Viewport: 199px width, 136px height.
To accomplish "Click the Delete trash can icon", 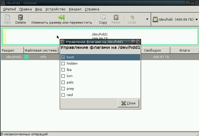I will coord(21,17).
